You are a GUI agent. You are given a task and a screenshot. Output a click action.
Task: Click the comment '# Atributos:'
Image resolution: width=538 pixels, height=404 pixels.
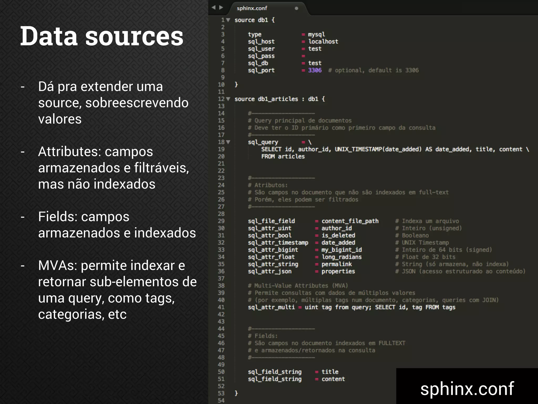[268, 185]
